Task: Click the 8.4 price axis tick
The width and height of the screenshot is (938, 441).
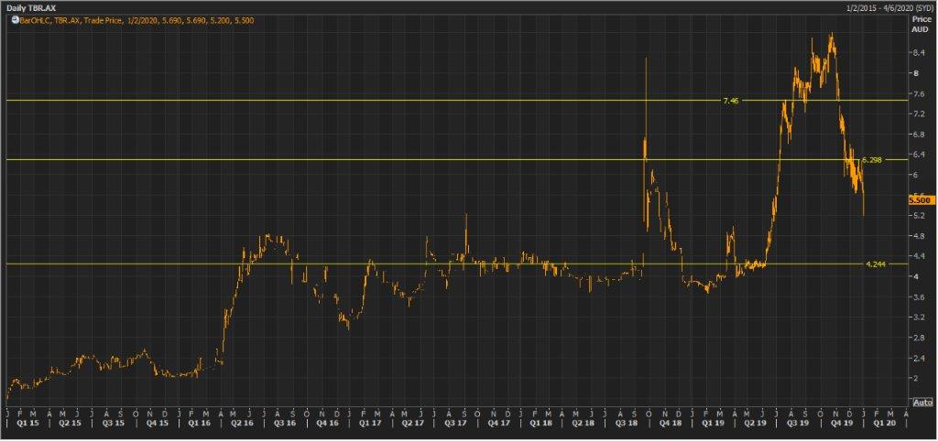Action: point(915,53)
